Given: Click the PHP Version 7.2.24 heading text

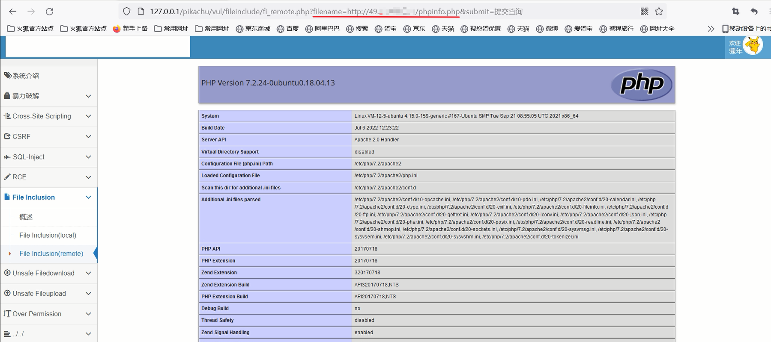Looking at the screenshot, I should pos(268,83).
